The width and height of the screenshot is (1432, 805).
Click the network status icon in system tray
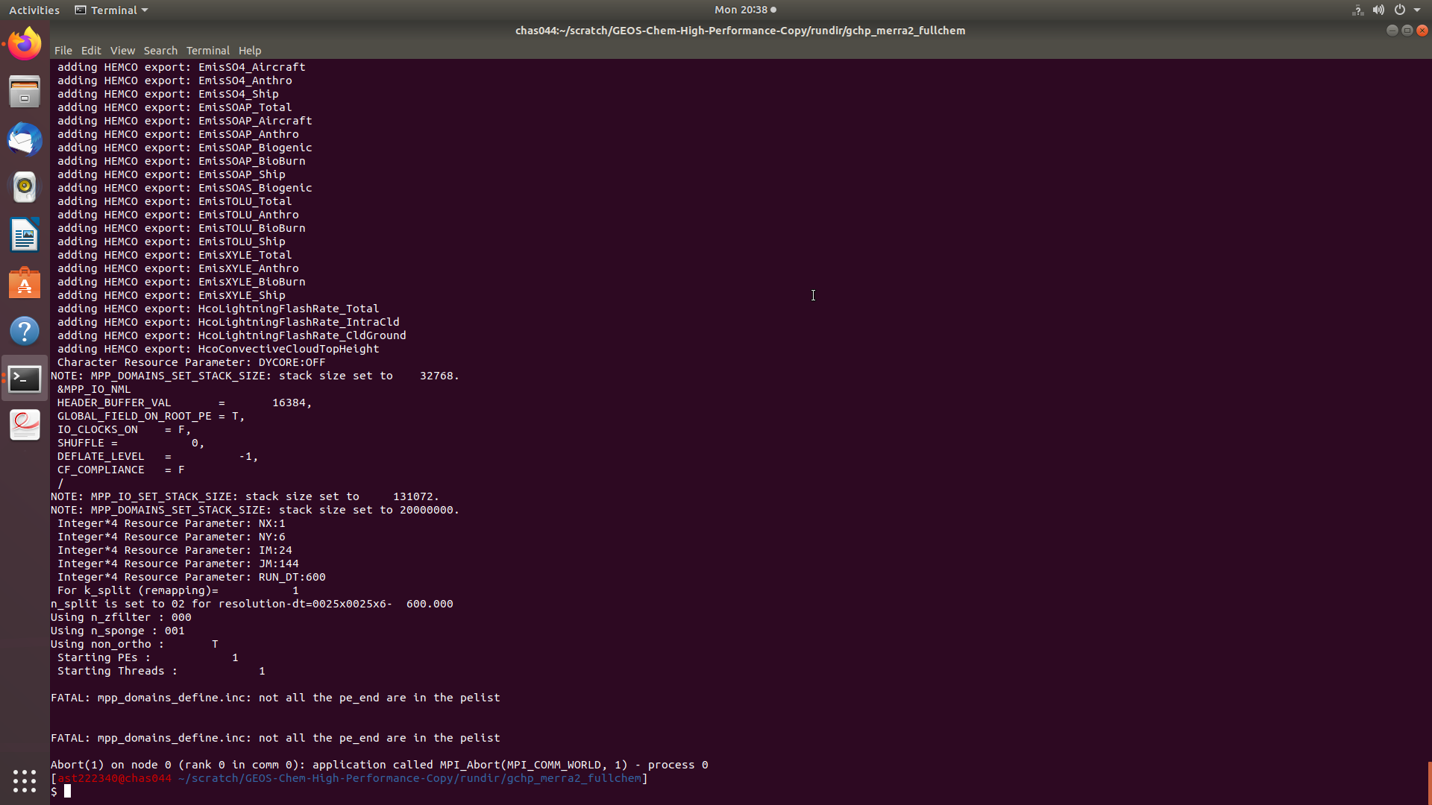(1357, 10)
